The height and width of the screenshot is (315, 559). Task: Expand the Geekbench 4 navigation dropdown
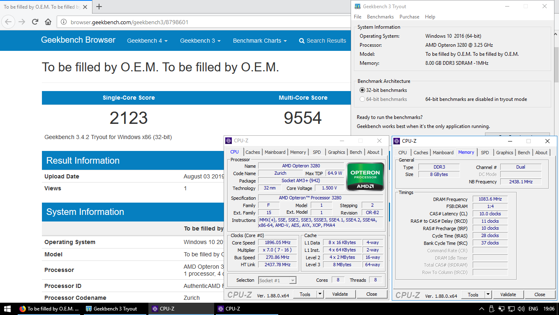point(147,41)
